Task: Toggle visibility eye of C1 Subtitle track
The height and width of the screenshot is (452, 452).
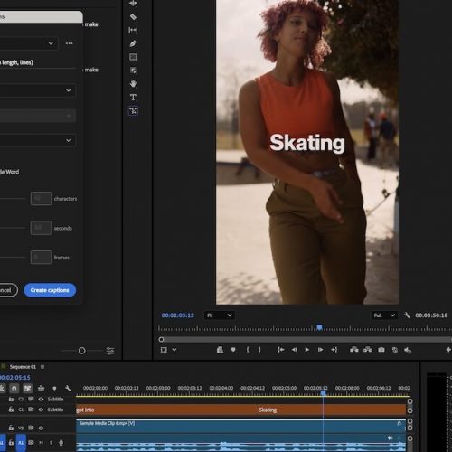Action: coord(41,410)
